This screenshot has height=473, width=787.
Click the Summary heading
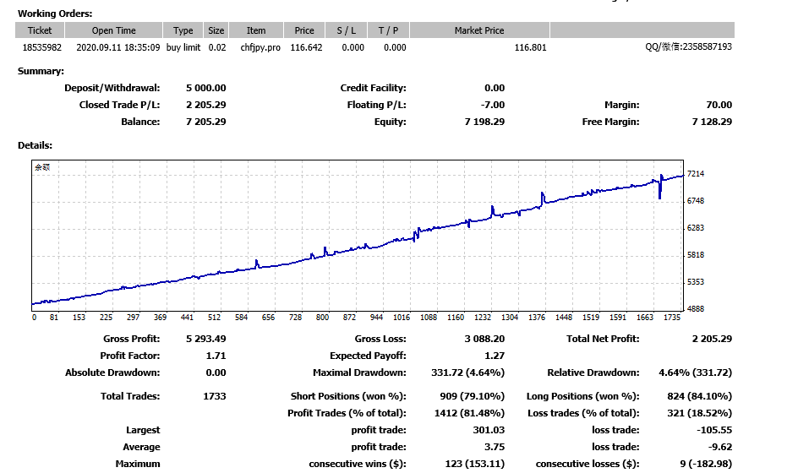(41, 71)
